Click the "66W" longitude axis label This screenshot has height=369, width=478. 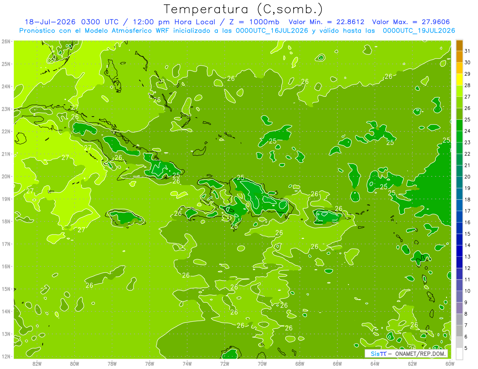pos(337,363)
